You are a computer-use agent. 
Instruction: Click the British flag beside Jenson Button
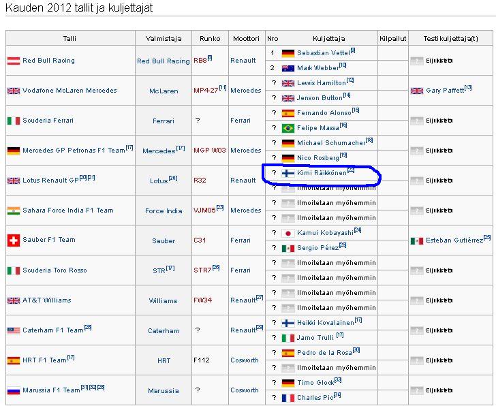[288, 98]
